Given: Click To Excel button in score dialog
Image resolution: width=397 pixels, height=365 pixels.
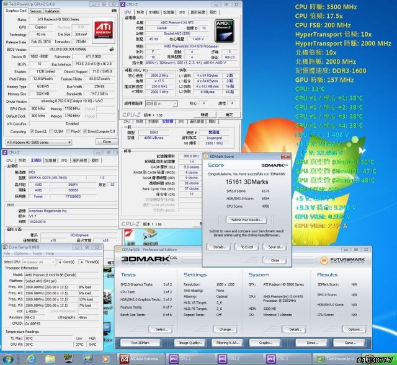Looking at the screenshot, I should [x=247, y=247].
